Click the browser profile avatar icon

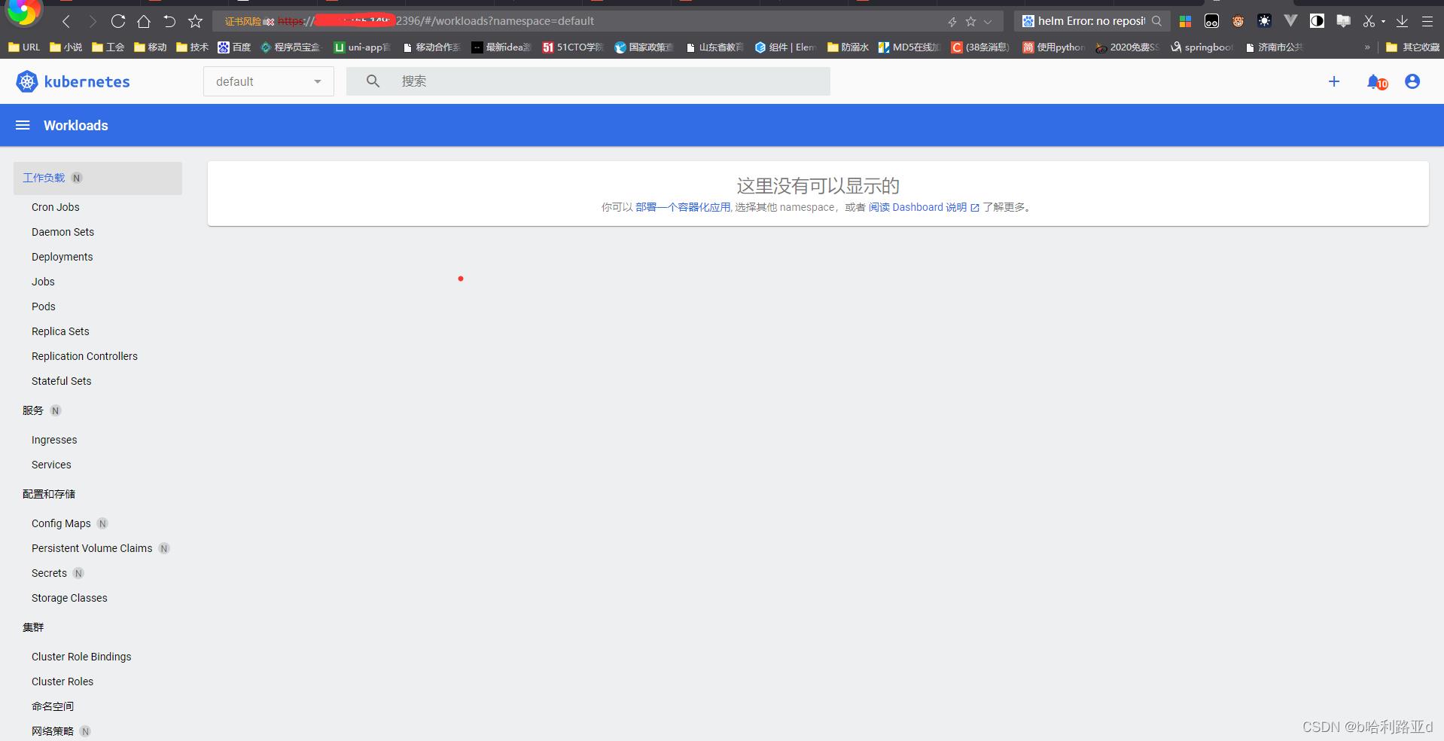(24, 11)
